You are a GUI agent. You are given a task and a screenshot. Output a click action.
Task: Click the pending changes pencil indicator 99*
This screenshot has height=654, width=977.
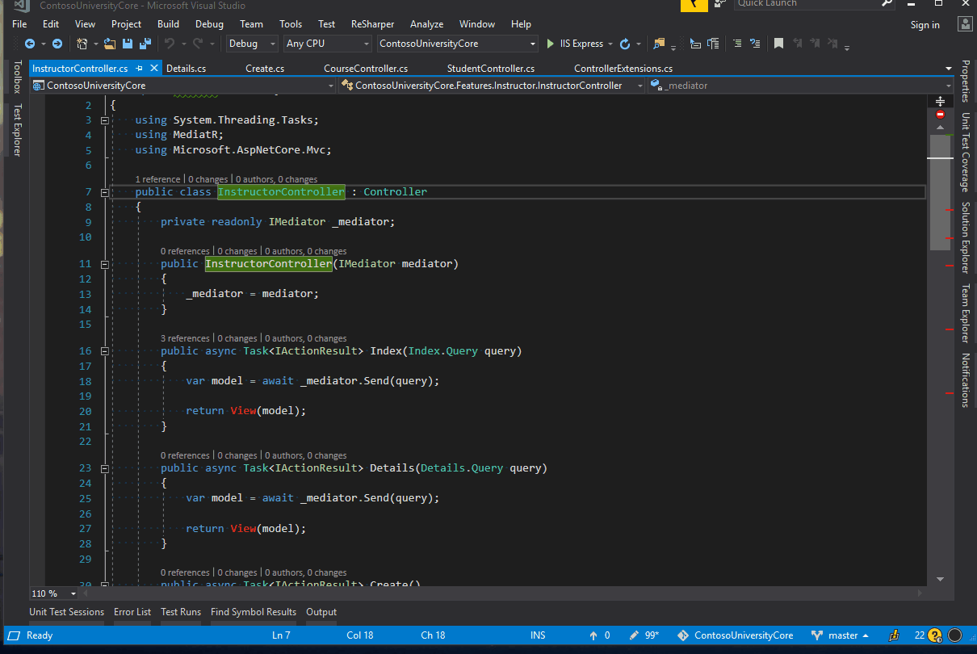(643, 635)
